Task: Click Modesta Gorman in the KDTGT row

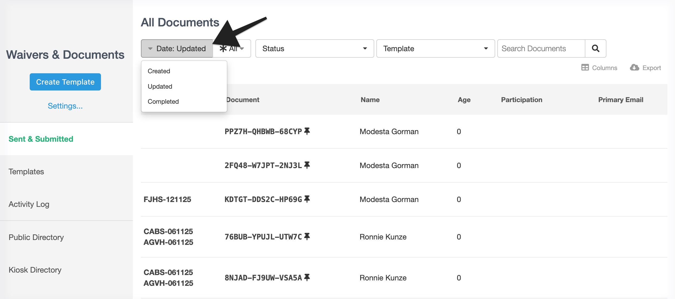Action: pos(389,199)
